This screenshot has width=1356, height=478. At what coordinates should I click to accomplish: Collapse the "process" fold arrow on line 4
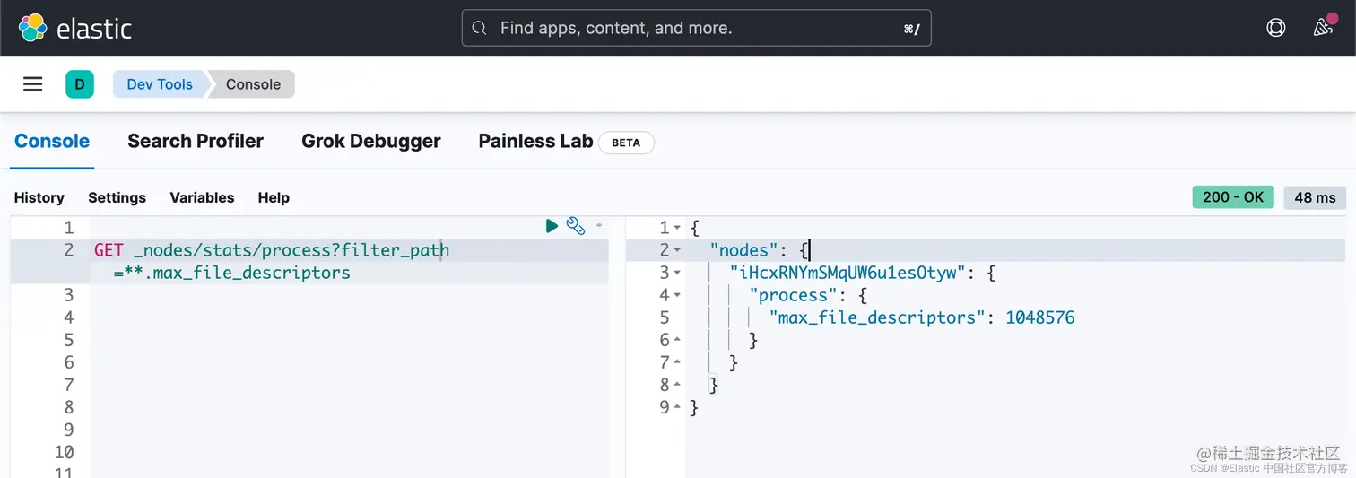pyautogui.click(x=677, y=295)
